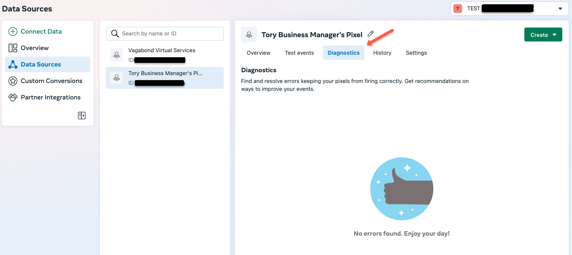Click the Partner Integrations handshake icon
Image resolution: width=572 pixels, height=255 pixels.
tap(13, 97)
